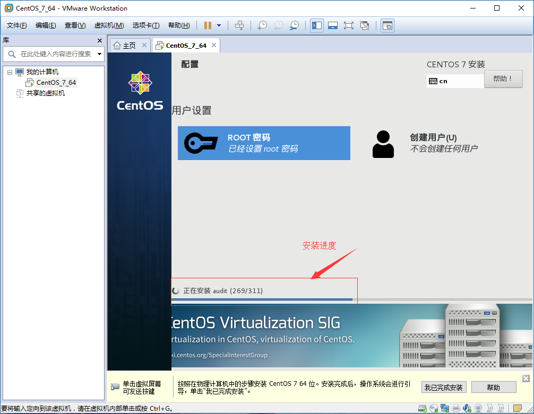Select CentOS_7_64 in the library tree
The height and width of the screenshot is (414, 534).
coord(56,83)
